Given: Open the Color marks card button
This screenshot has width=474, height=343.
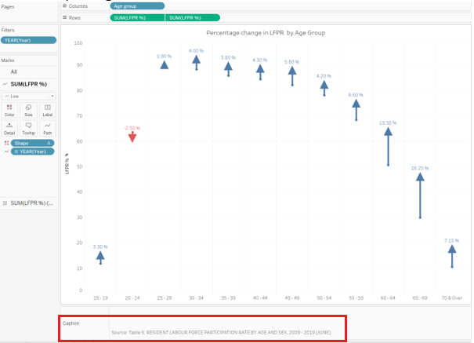Looking at the screenshot, I should [9, 110].
